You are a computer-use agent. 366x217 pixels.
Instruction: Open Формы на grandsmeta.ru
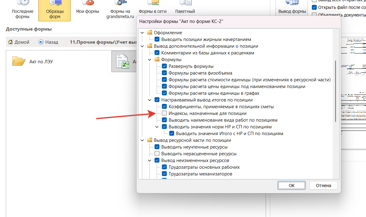point(120,10)
